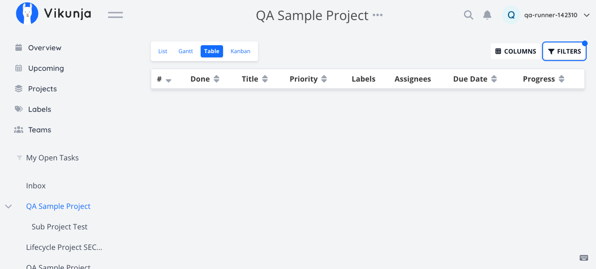This screenshot has width=596, height=269.
Task: Open the Filters button
Action: [x=564, y=51]
